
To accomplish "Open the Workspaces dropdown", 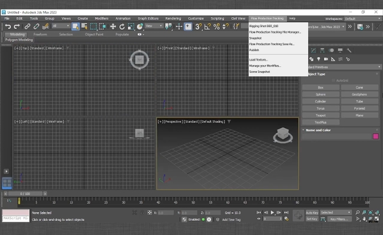I will click(x=359, y=18).
